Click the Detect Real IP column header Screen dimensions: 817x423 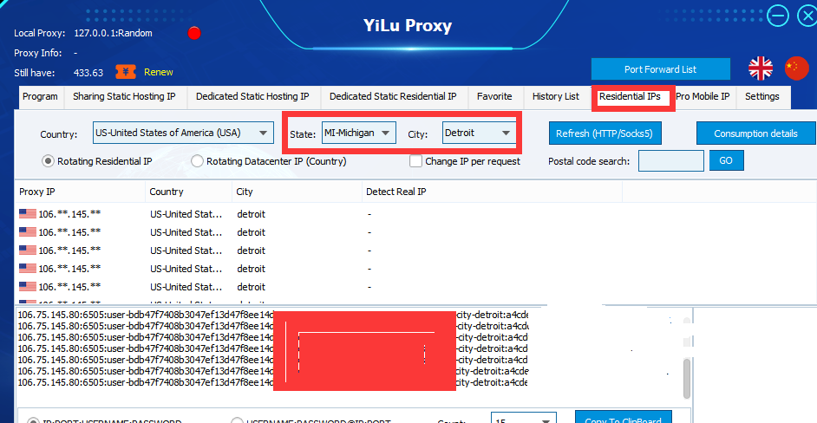pyautogui.click(x=492, y=192)
